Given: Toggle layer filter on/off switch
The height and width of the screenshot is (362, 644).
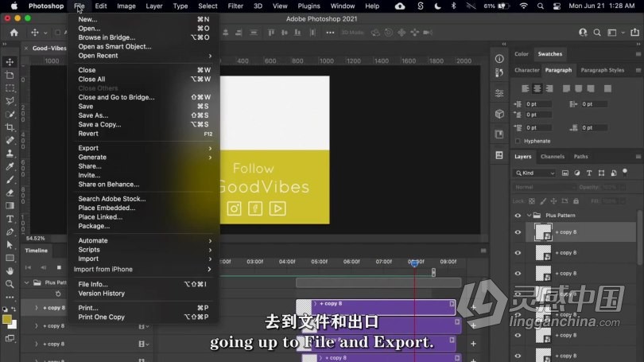Looking at the screenshot, I should [625, 172].
